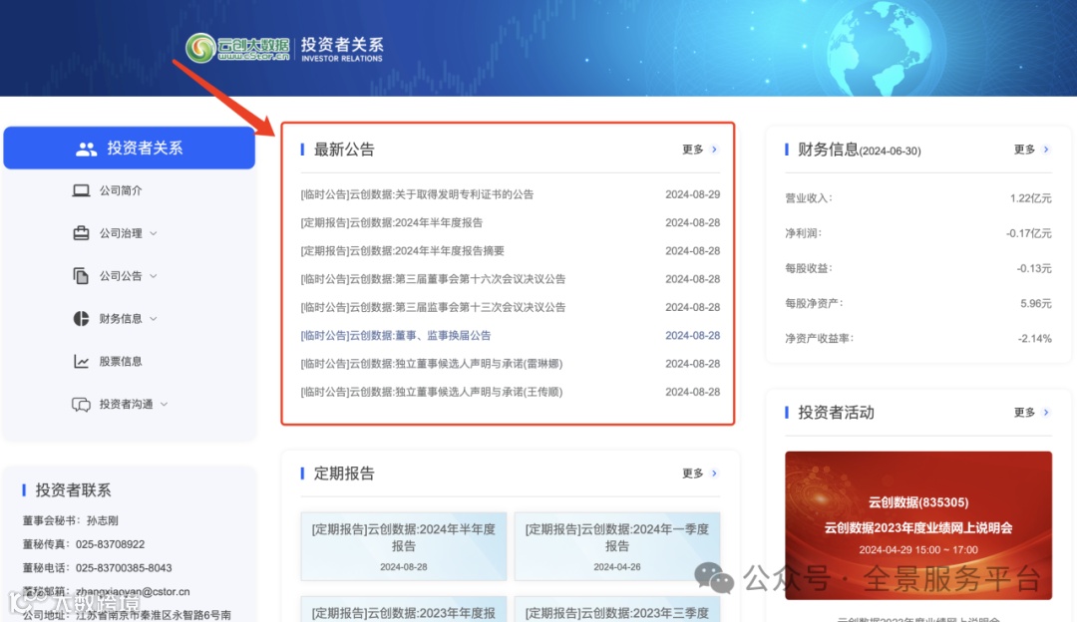1077x622 pixels.
Task: Open the 2023年三季度 report card
Action: pos(617,610)
